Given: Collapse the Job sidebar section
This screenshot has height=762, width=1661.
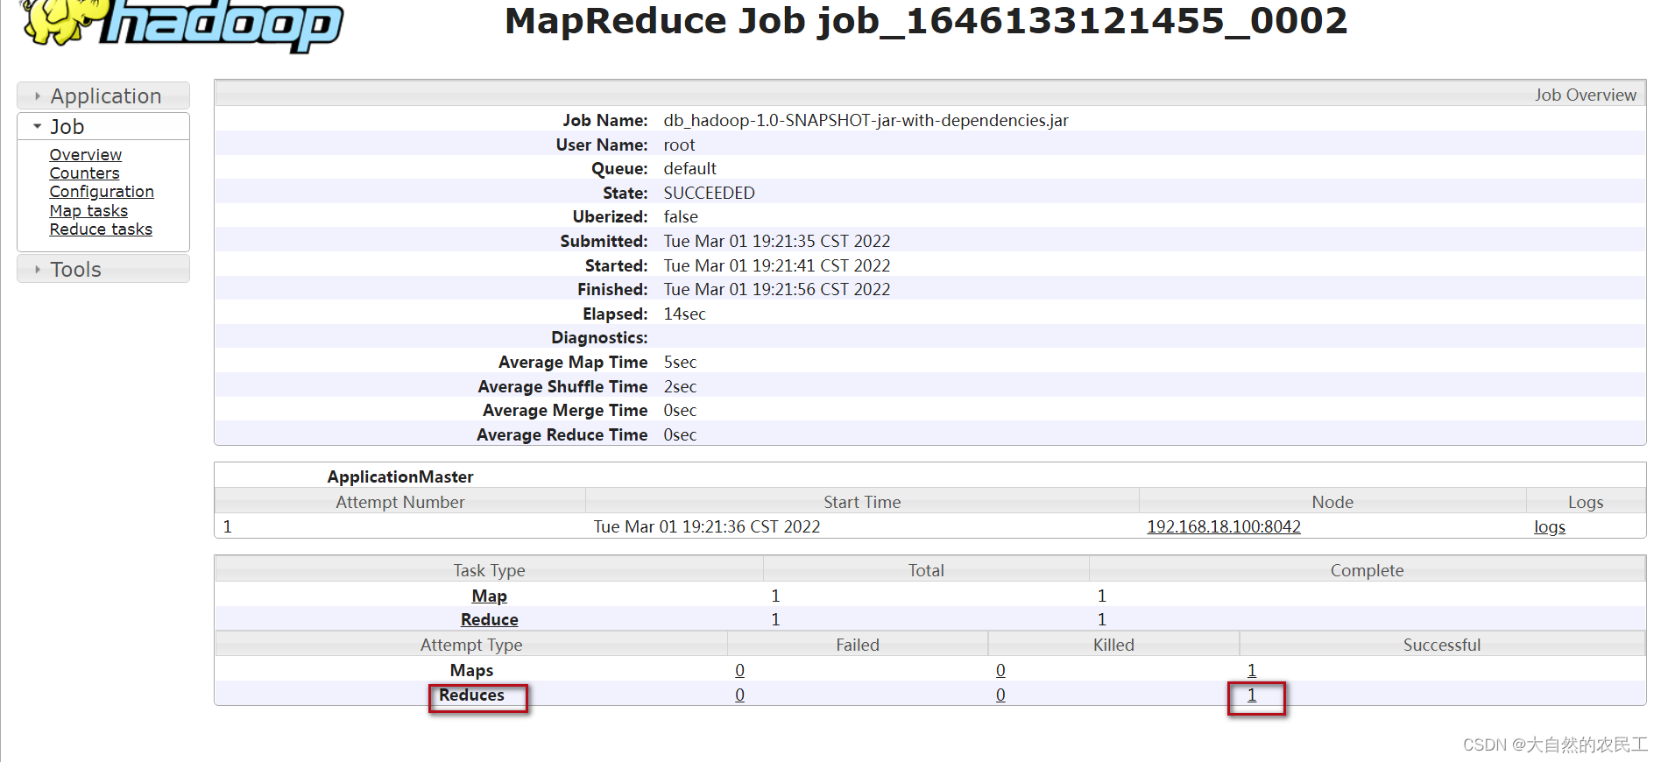Looking at the screenshot, I should (x=103, y=126).
